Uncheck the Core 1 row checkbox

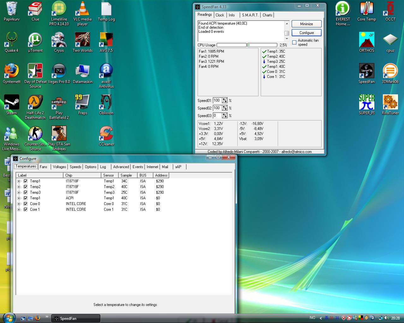point(26,209)
